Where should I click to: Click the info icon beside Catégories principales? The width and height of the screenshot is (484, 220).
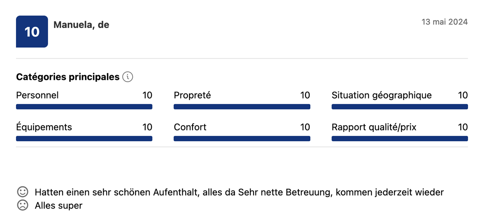(x=128, y=77)
